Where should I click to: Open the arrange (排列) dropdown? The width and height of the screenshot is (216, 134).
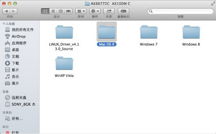coord(81,11)
